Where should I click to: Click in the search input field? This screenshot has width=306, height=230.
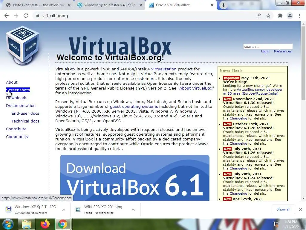tap(268, 46)
